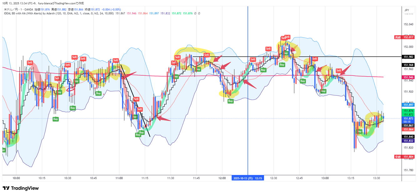This screenshot has height=195, width=418.
Task: Select the current price label with 00:18 countdown
Action: (408, 120)
